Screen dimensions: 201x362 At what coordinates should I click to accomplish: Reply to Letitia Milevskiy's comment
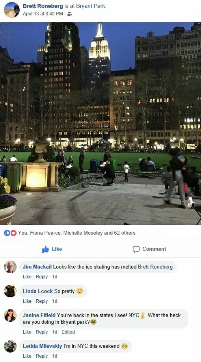click(41, 356)
